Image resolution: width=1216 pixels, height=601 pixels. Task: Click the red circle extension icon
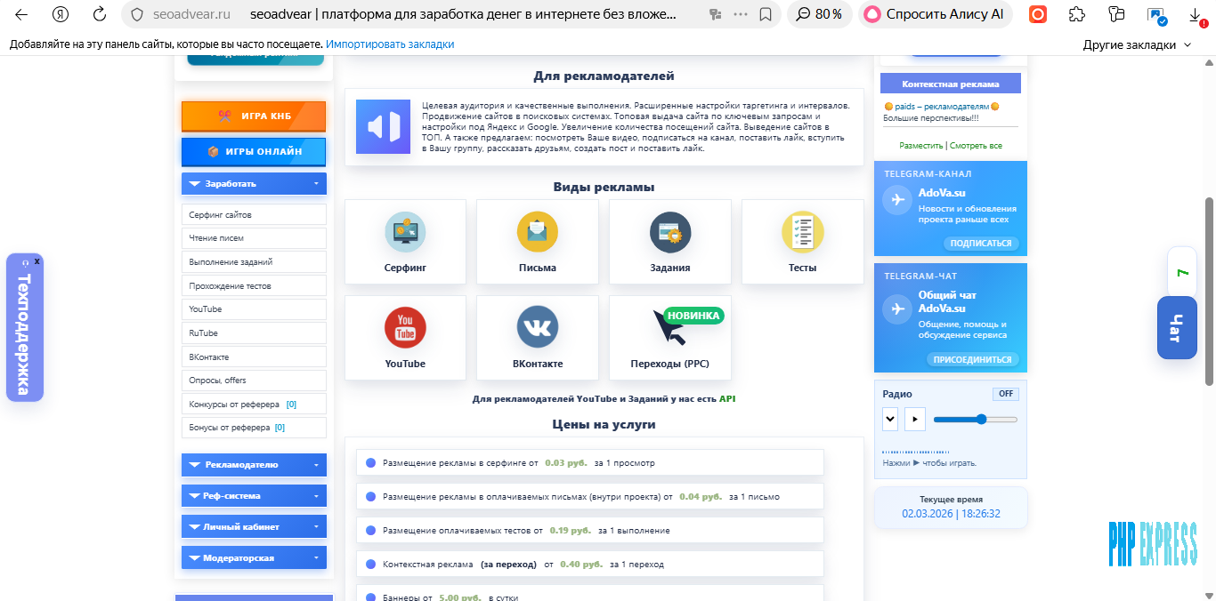pyautogui.click(x=1038, y=14)
